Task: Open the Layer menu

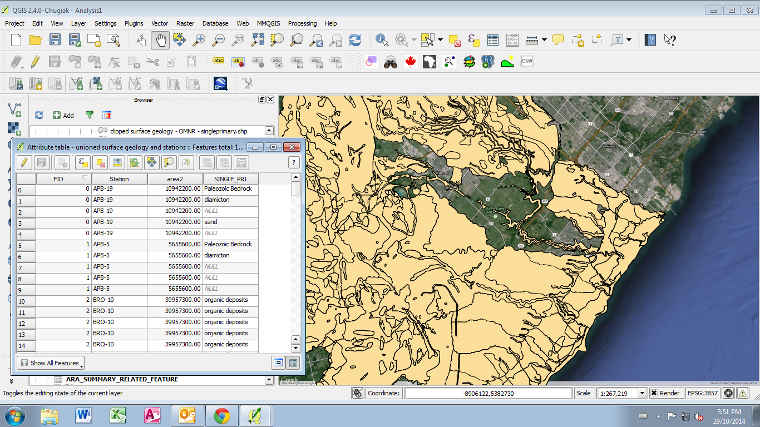Action: tap(78, 23)
